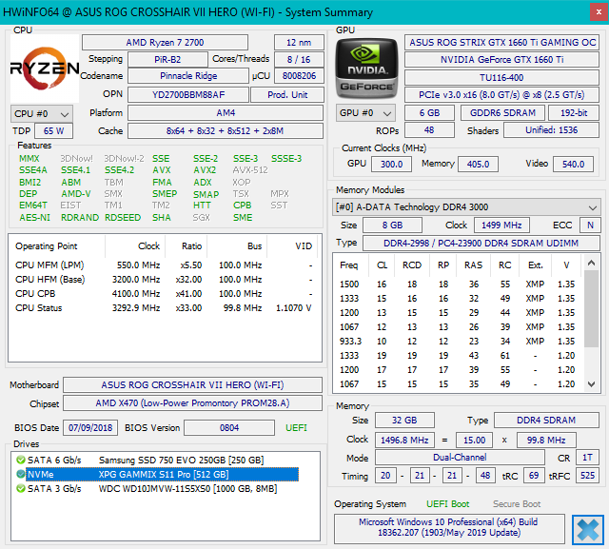
Task: Click the 933.3 MHz XMP timing row
Action: click(459, 342)
